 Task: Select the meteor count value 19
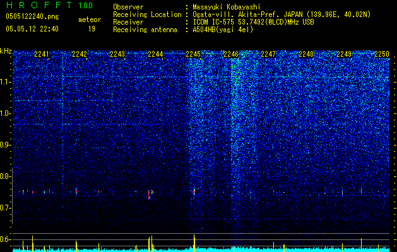pos(92,29)
